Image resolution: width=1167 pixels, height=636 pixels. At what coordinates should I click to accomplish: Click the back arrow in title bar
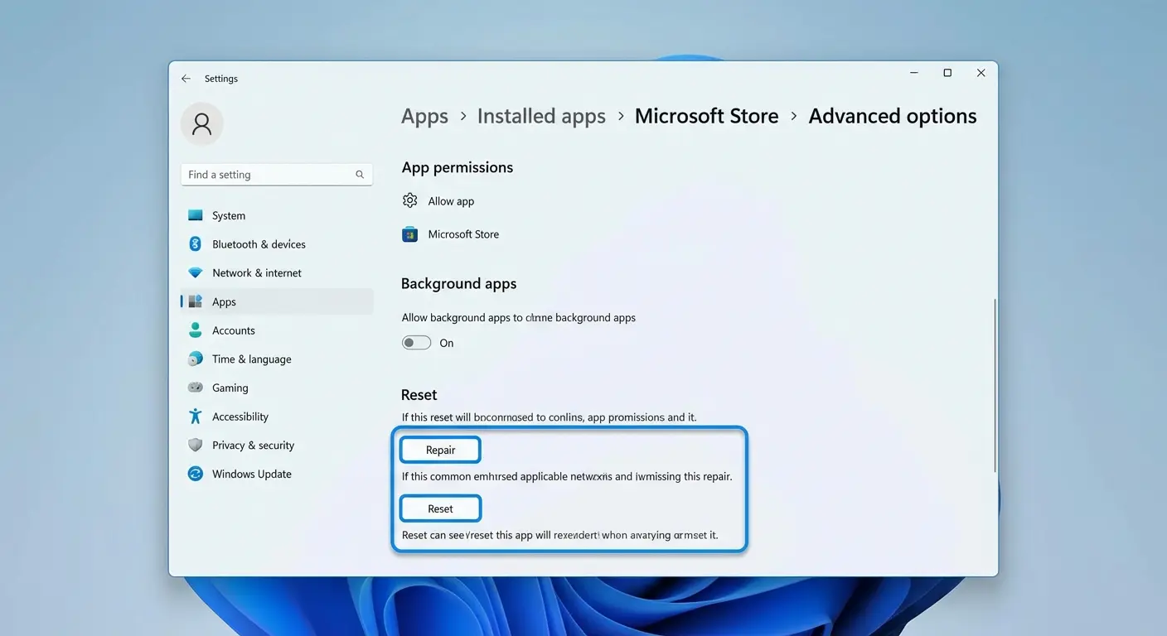point(186,79)
